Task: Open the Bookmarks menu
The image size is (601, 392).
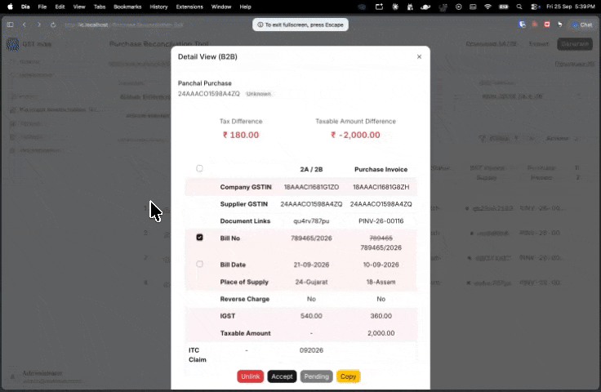Action: (127, 7)
